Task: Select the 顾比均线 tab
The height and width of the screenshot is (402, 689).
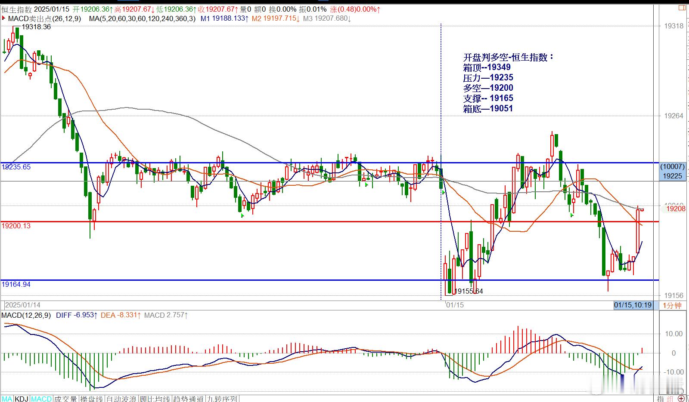Action: click(x=155, y=399)
